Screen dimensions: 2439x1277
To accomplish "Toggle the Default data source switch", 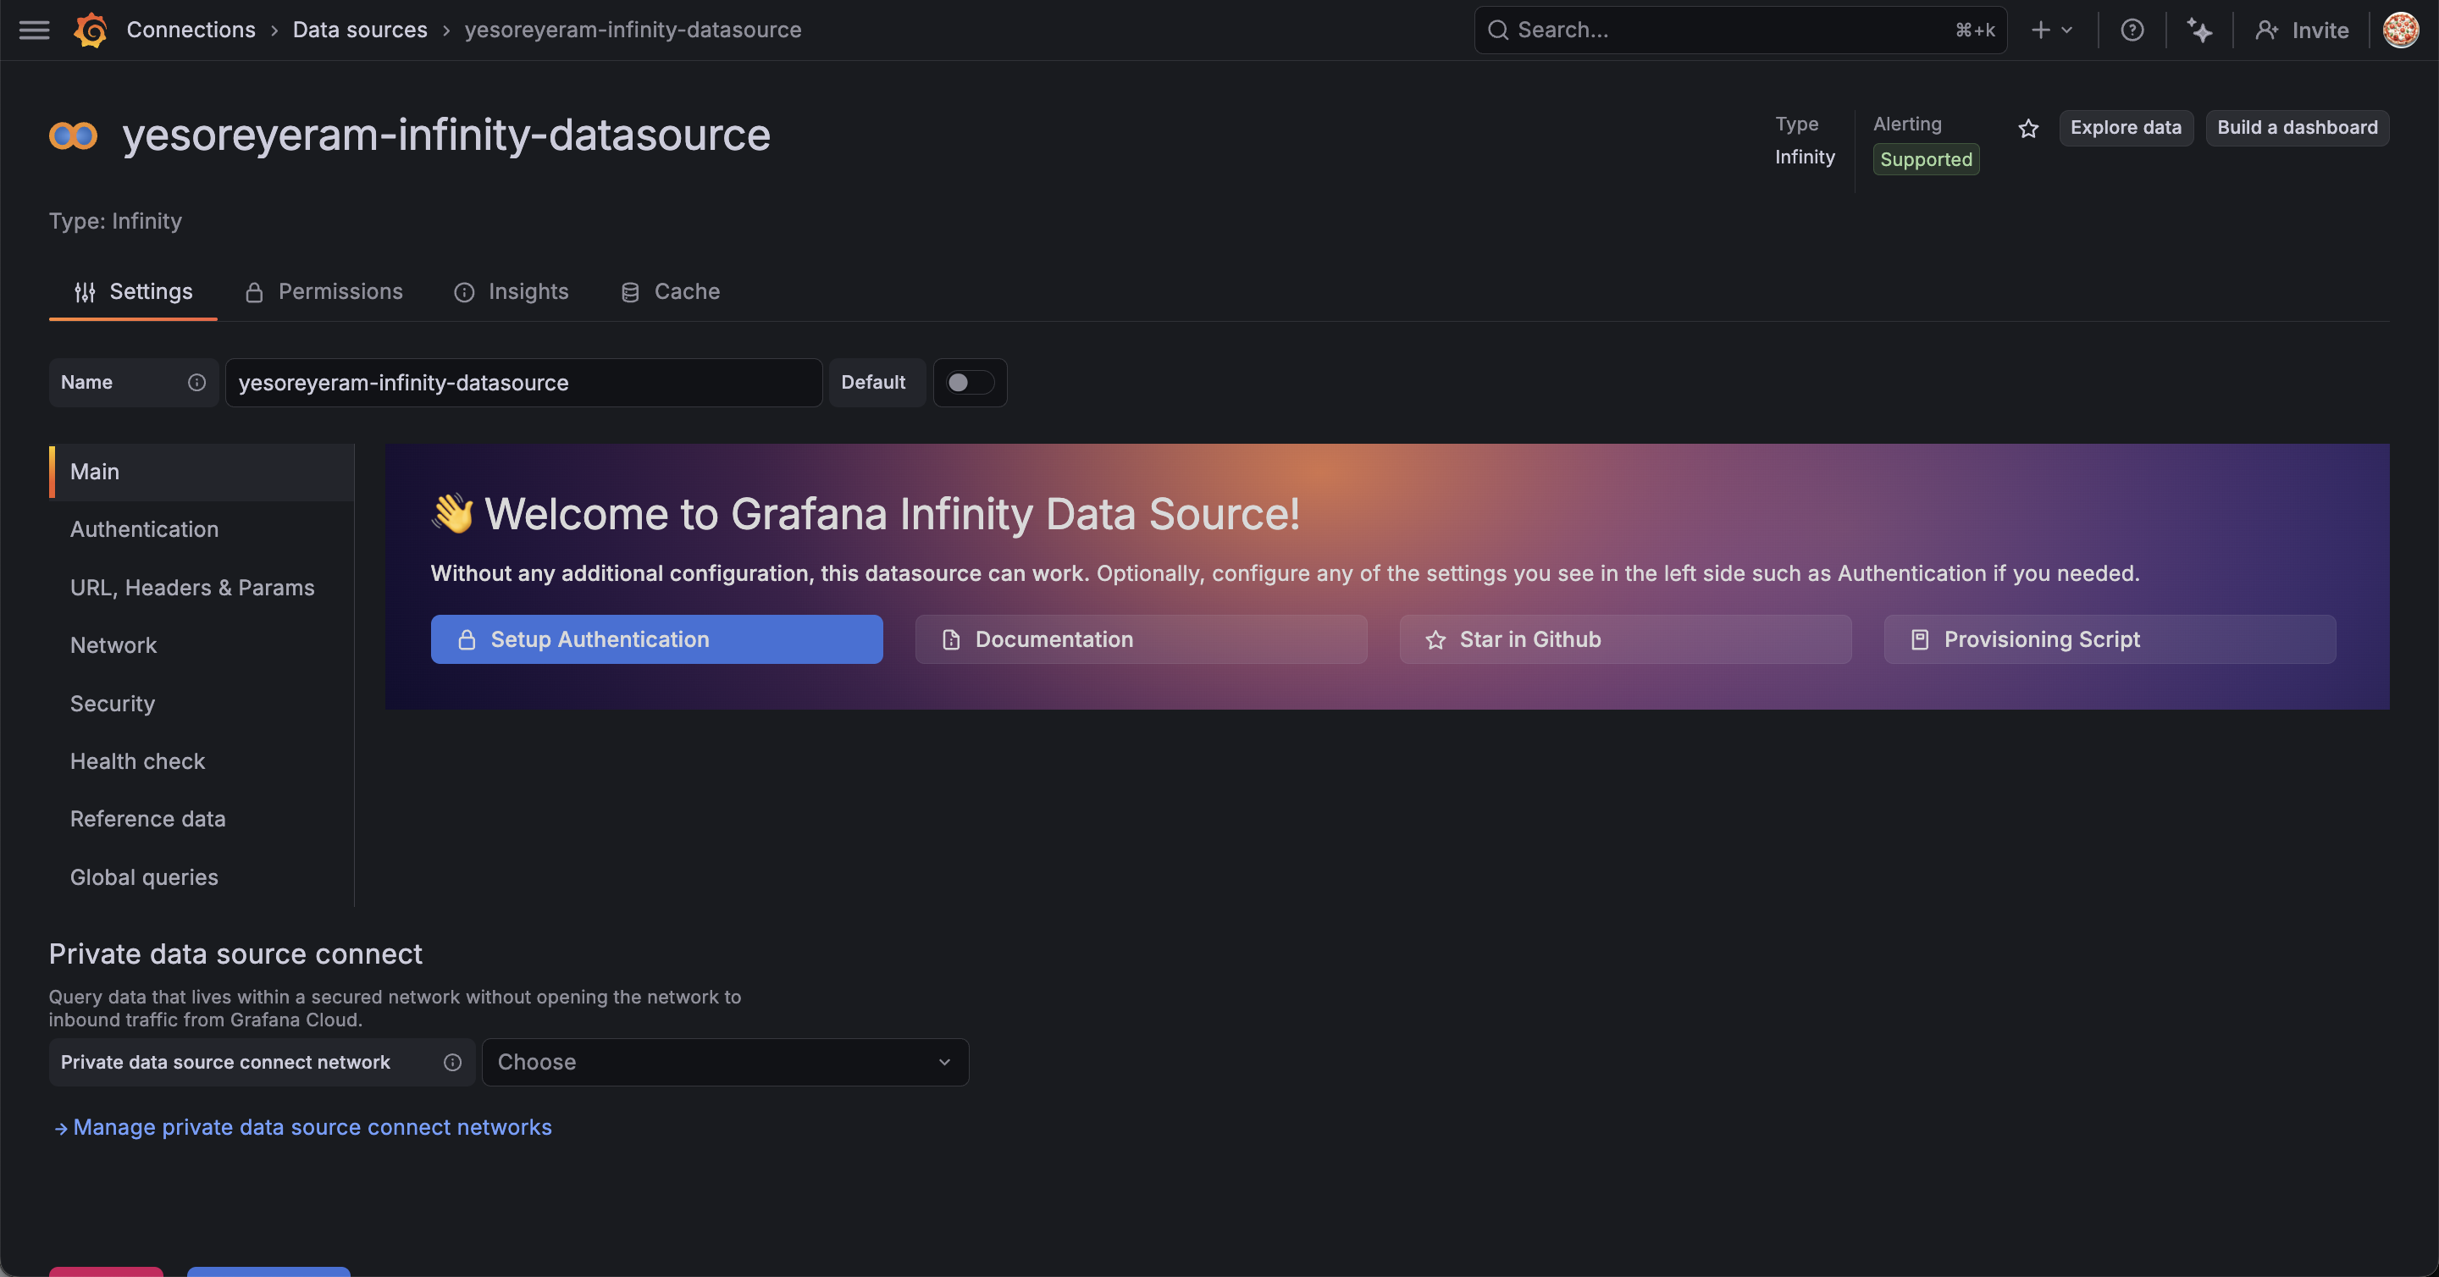I will pyautogui.click(x=969, y=383).
